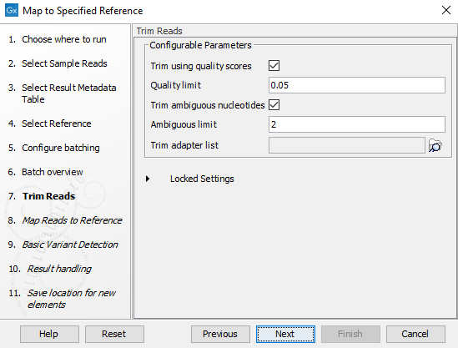Click the Ambiguous limit input field
This screenshot has width=458, height=348.
coord(357,124)
